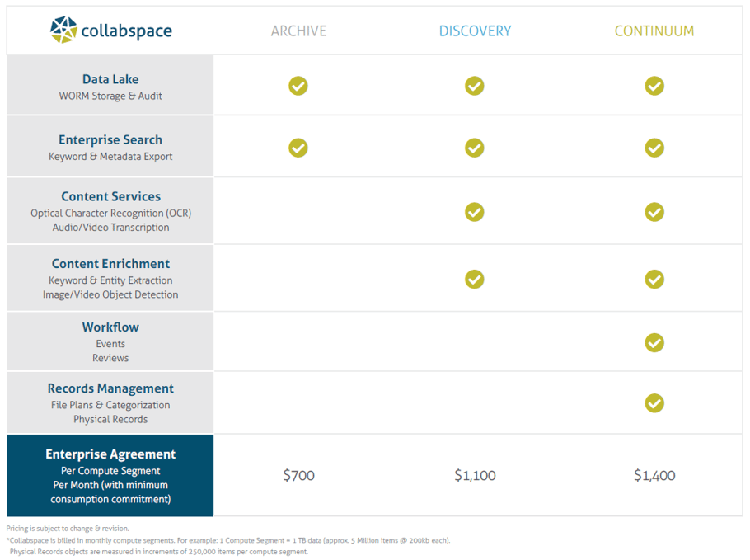Screen dimensions: 750x560
Task: Click the 'Physical Records objects are measured' footnote
Action: [159, 552]
